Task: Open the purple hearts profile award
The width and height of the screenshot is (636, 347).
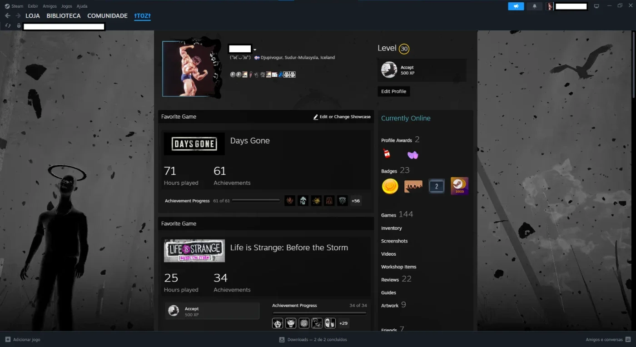Action: point(412,155)
